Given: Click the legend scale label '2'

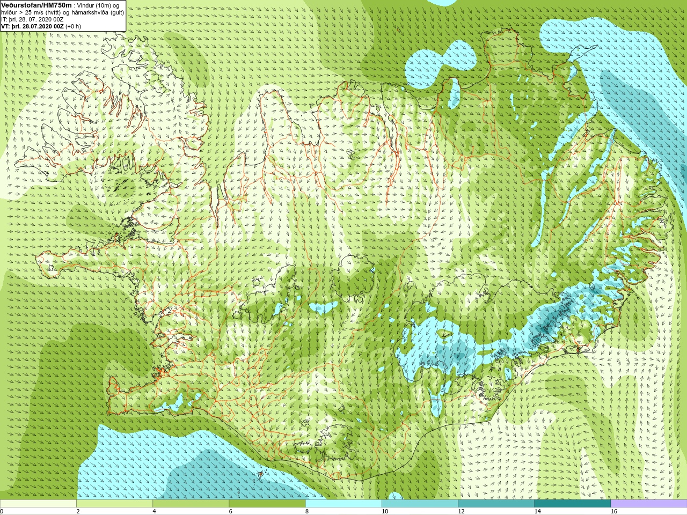Looking at the screenshot, I should click(78, 511).
